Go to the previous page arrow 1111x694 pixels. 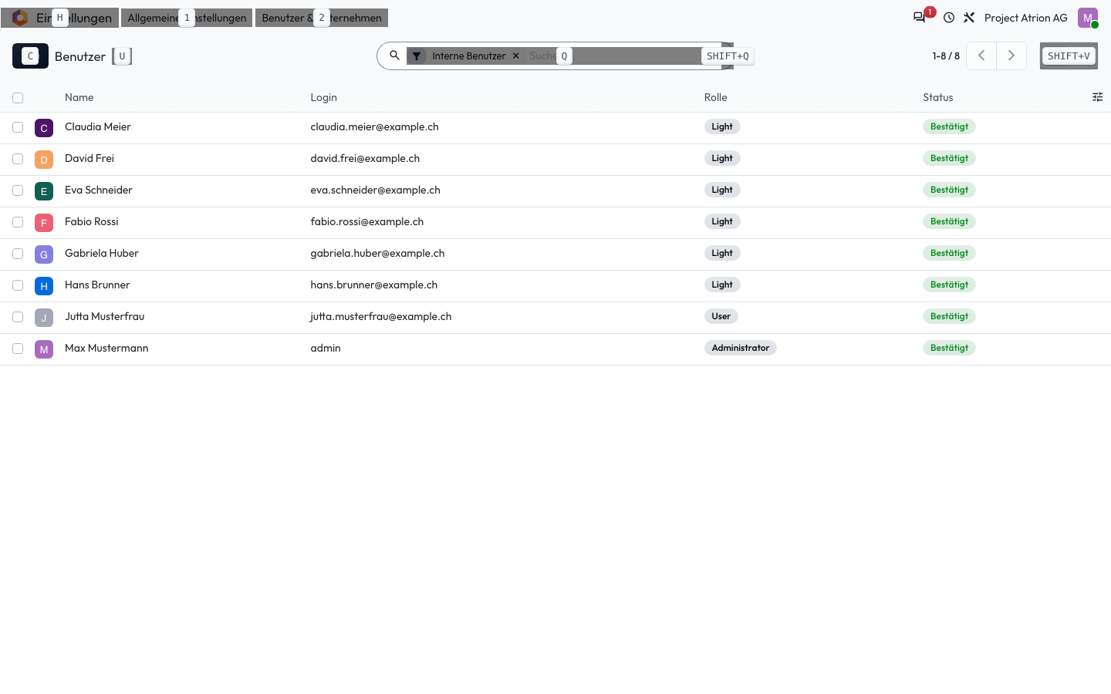[x=981, y=56]
